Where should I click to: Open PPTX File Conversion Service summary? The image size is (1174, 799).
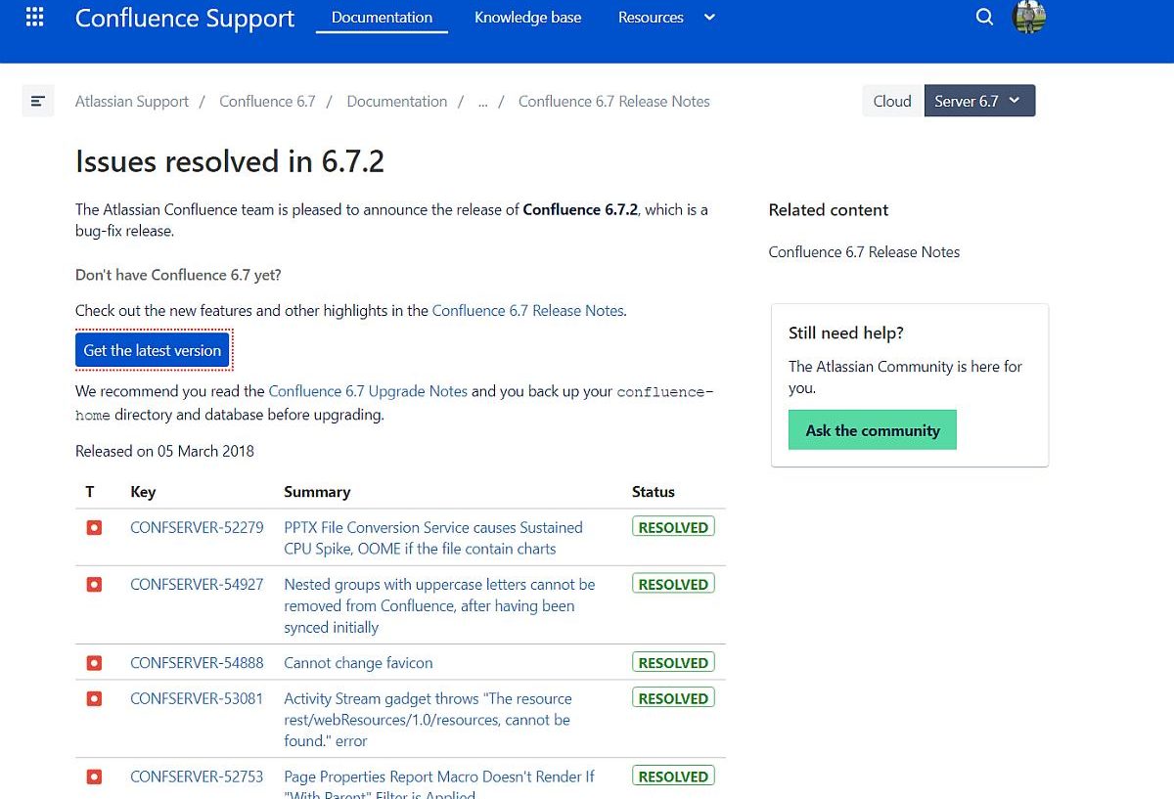point(433,538)
